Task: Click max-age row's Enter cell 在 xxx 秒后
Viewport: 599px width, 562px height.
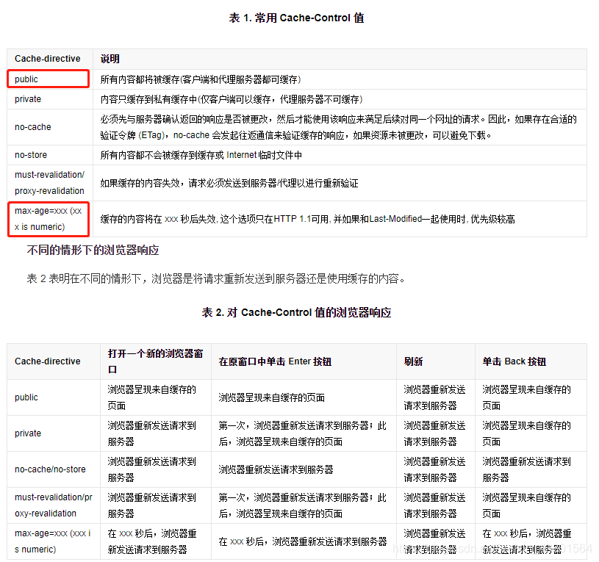Action: [303, 541]
